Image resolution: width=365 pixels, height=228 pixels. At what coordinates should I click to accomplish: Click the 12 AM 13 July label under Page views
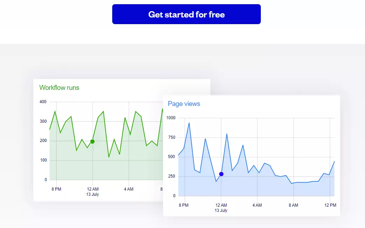tap(221, 208)
